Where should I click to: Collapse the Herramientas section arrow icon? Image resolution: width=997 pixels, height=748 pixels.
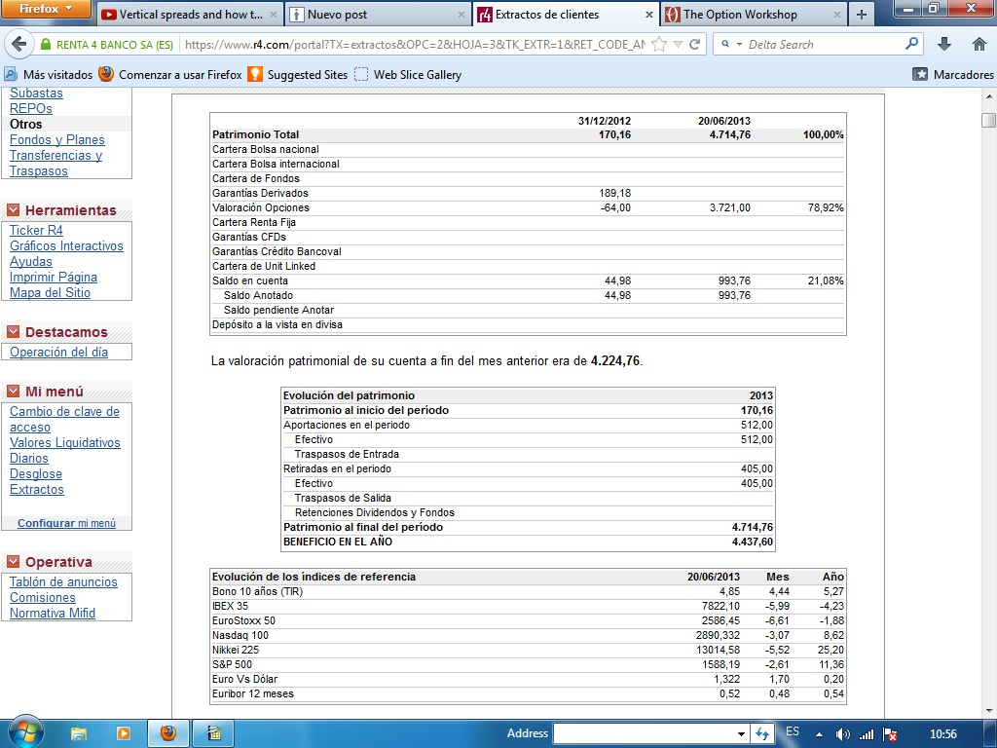pos(14,210)
